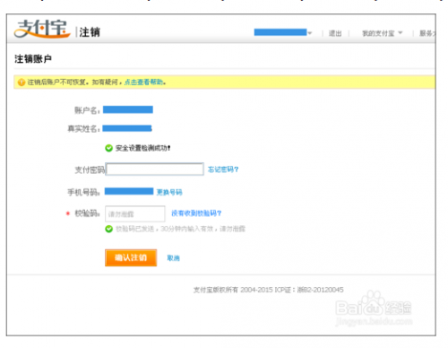Open 点击查看帮助 help link
Screen dimensions: 448x348
tap(143, 82)
